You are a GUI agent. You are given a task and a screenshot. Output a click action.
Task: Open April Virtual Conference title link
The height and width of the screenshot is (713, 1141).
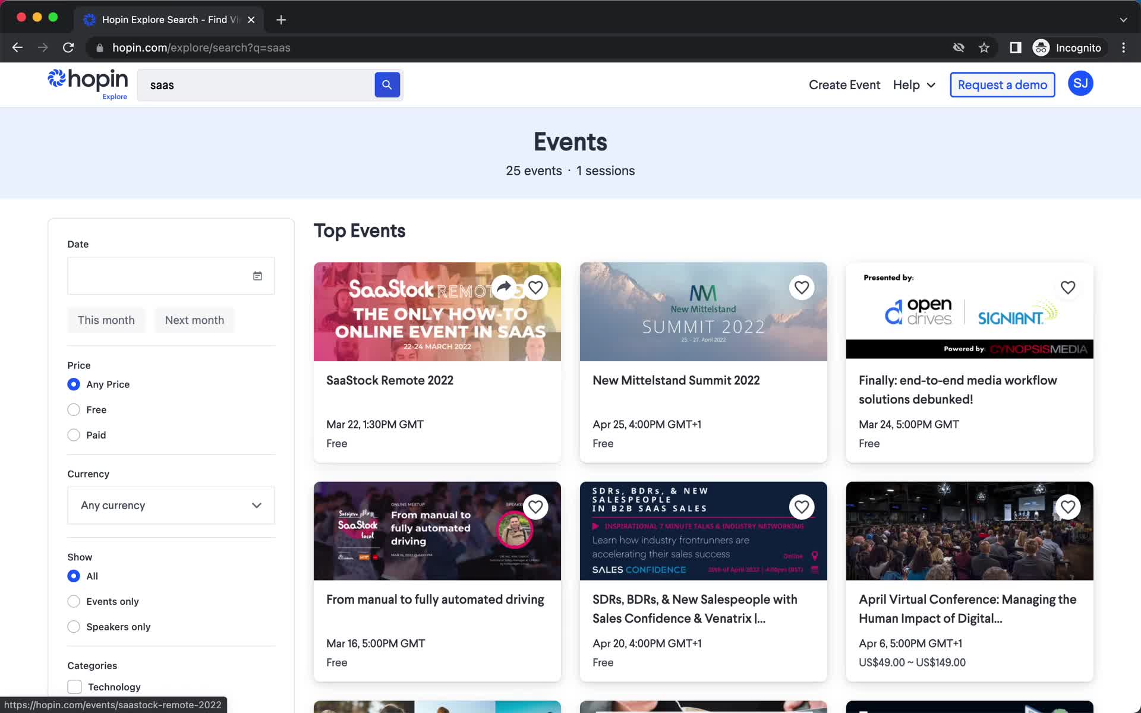coord(967,609)
